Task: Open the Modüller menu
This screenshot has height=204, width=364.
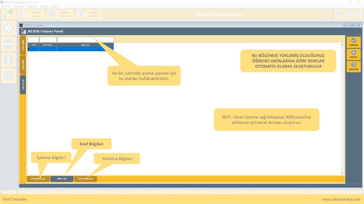Action: point(19,7)
